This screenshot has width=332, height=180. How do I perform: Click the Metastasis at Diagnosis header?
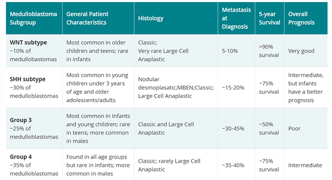237,18
